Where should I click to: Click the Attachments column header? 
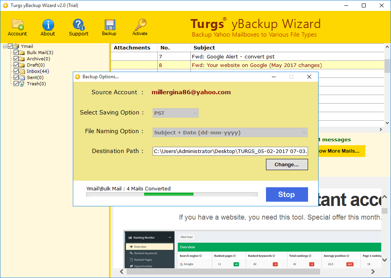pyautogui.click(x=134, y=48)
